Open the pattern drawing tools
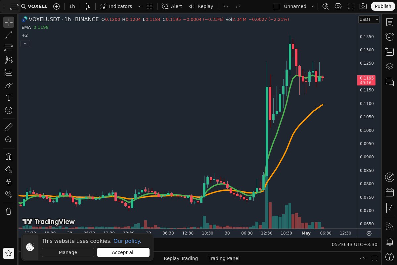This screenshot has height=265, width=397. [9, 60]
